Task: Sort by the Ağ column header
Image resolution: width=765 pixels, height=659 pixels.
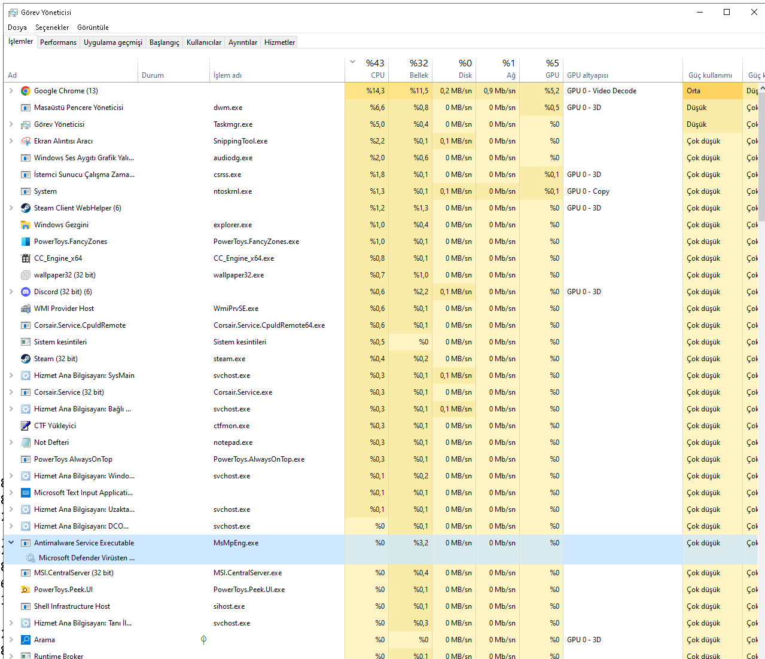Action: pyautogui.click(x=498, y=69)
